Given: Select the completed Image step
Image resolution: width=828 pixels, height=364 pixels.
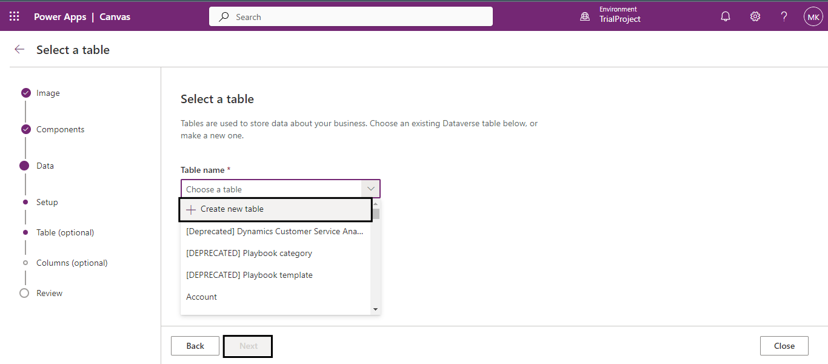Looking at the screenshot, I should pyautogui.click(x=25, y=93).
